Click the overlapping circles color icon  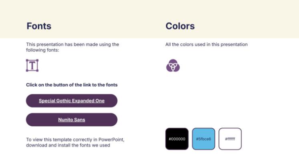(x=173, y=66)
